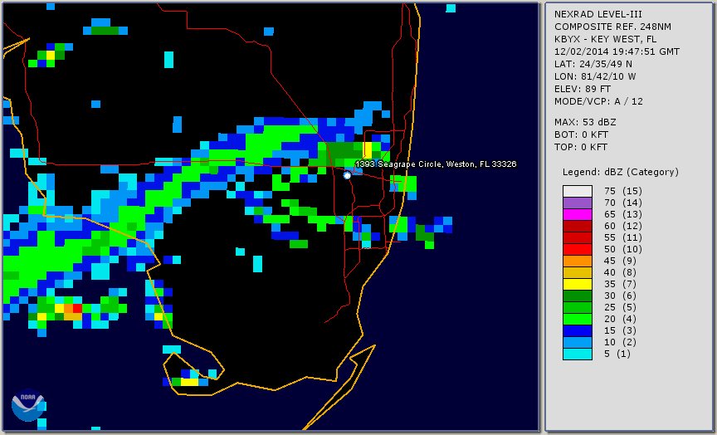Select the 75 dBZ white legend swatch
The image size is (717, 435).
coord(578,191)
